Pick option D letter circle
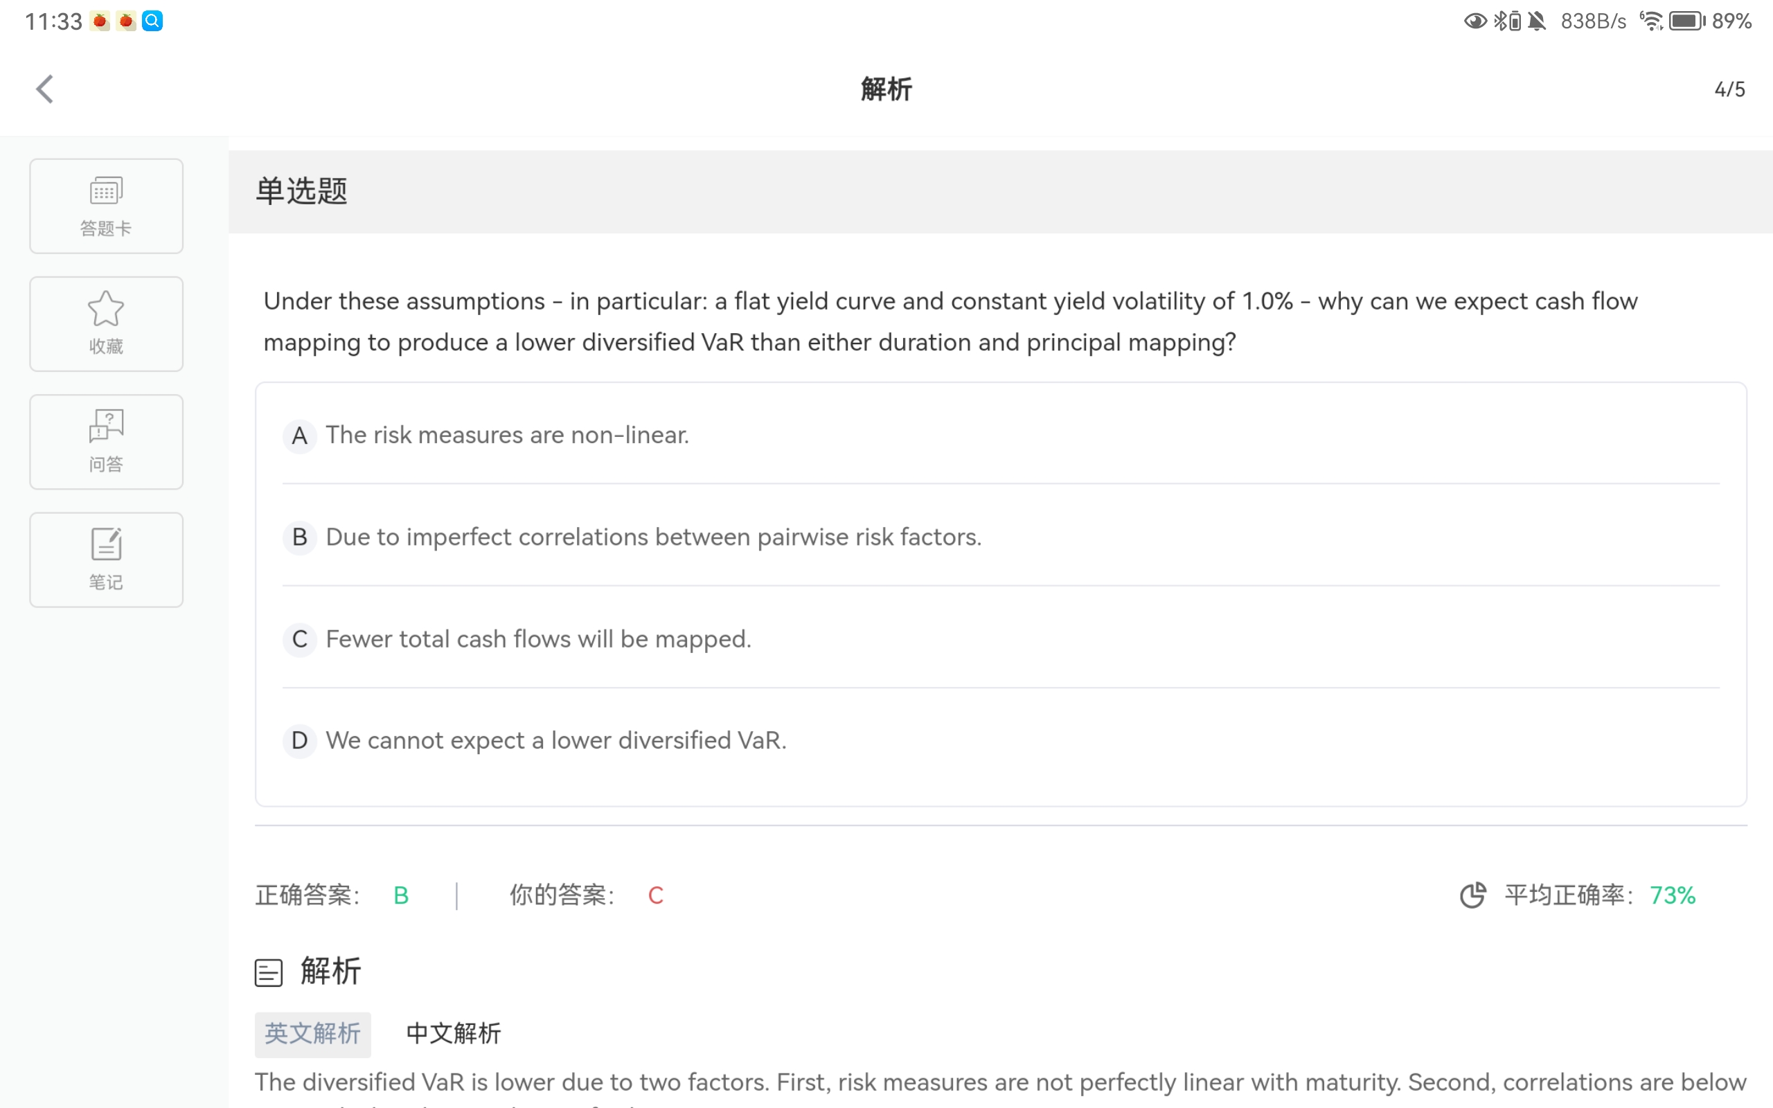This screenshot has height=1108, width=1773. [x=299, y=741]
